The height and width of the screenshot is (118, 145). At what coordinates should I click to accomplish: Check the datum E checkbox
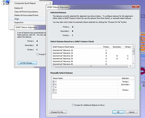[x=54, y=87]
